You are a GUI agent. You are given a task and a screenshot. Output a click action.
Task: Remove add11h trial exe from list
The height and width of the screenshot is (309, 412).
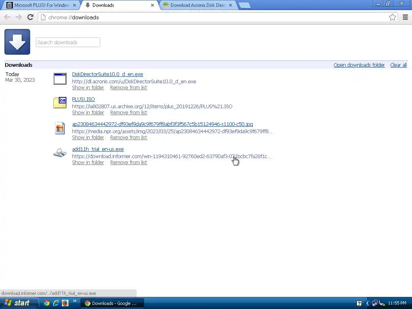128,163
